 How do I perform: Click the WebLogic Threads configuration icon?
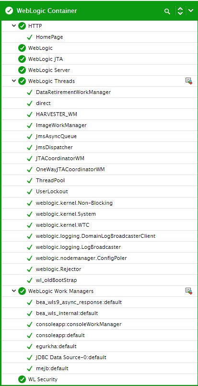(188, 81)
